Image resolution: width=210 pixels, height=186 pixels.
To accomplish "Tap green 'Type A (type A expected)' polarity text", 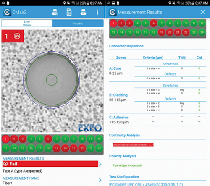I will pos(127,165).
